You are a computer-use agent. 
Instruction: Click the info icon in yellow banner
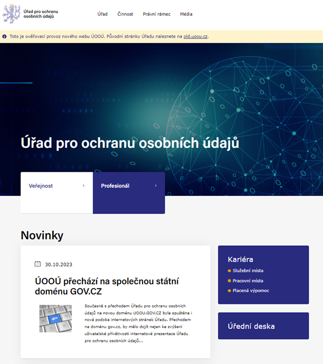pyautogui.click(x=4, y=36)
